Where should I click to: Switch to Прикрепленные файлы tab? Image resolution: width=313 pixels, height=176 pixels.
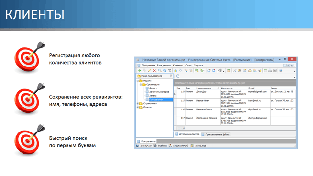(216, 135)
